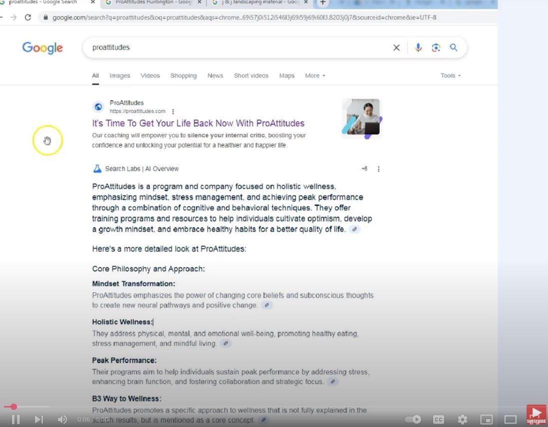Close the 'j & j landscaping material' tab
The height and width of the screenshot is (427, 548).
(306, 2)
